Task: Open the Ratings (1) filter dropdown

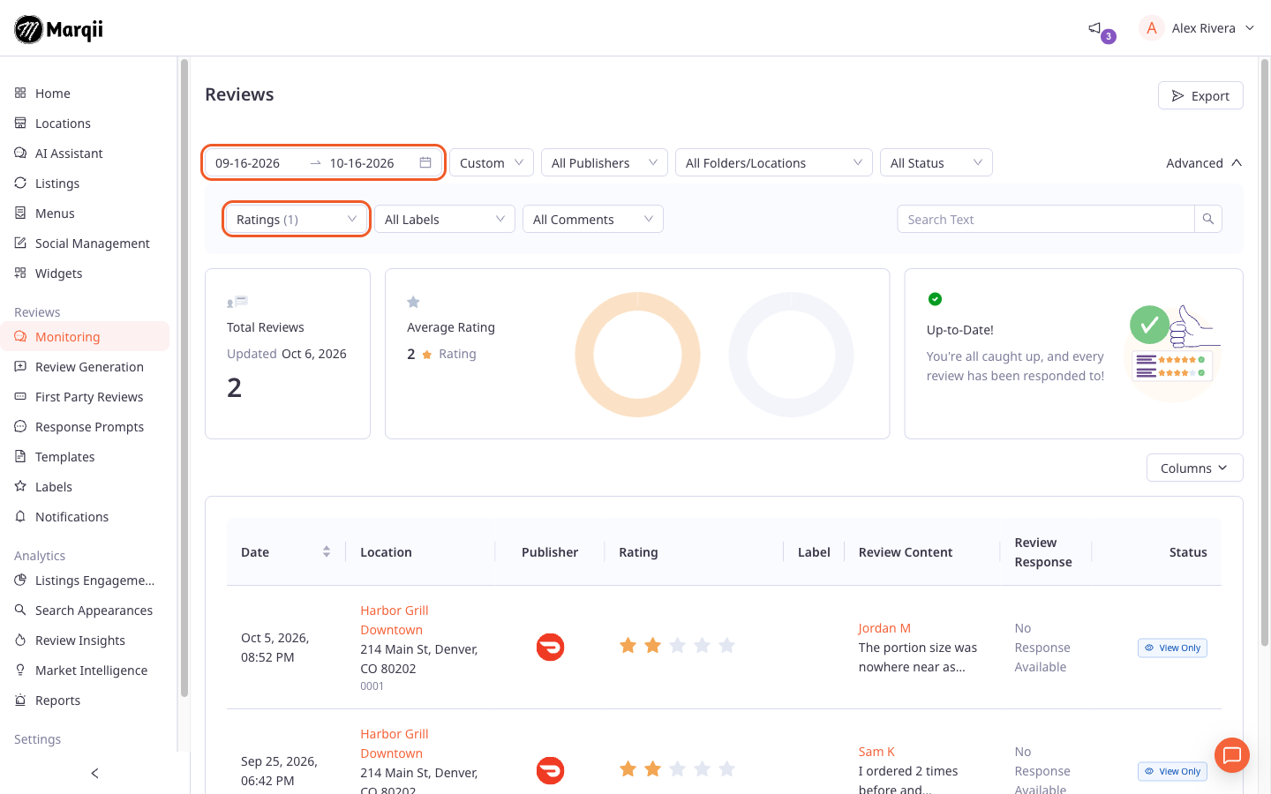Action: pyautogui.click(x=297, y=219)
